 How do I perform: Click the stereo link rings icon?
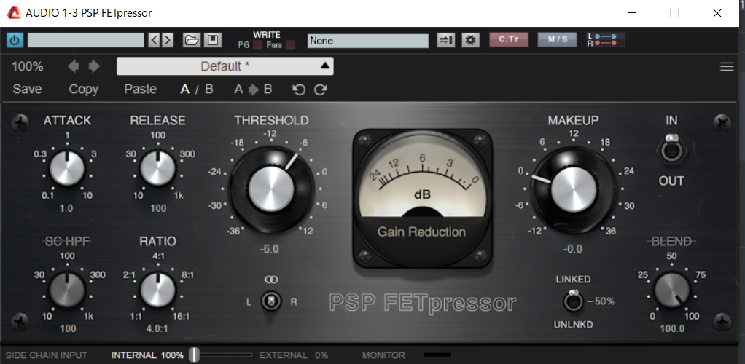(x=271, y=280)
